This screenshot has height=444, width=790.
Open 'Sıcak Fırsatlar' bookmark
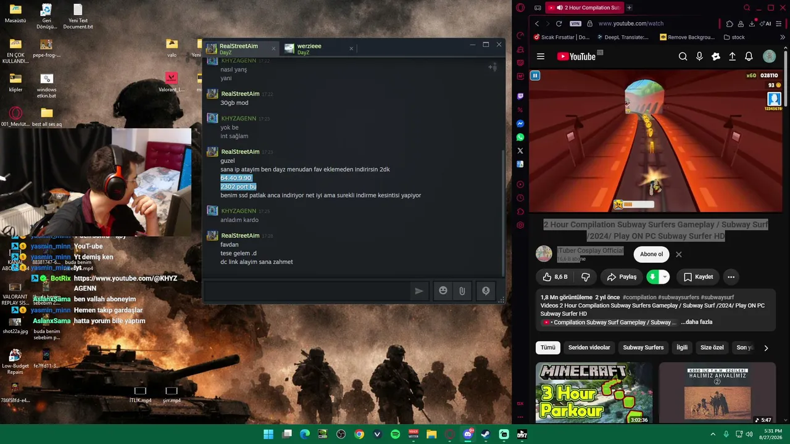pos(561,37)
